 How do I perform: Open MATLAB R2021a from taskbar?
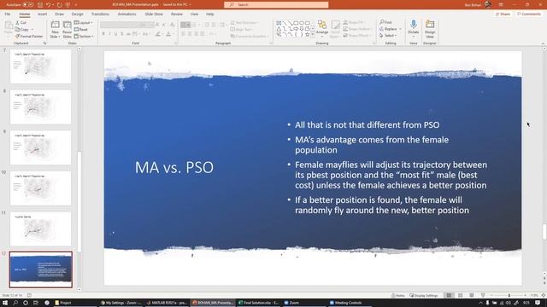pyautogui.click(x=167, y=303)
